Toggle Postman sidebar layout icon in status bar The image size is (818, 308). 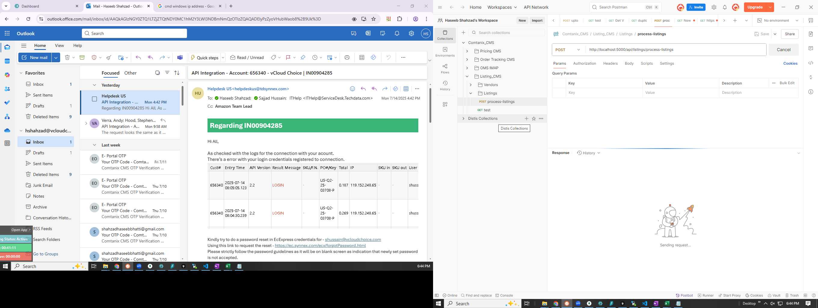(437, 295)
